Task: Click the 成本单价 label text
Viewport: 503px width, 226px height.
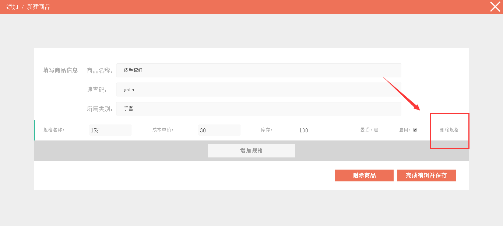Action: (163, 130)
